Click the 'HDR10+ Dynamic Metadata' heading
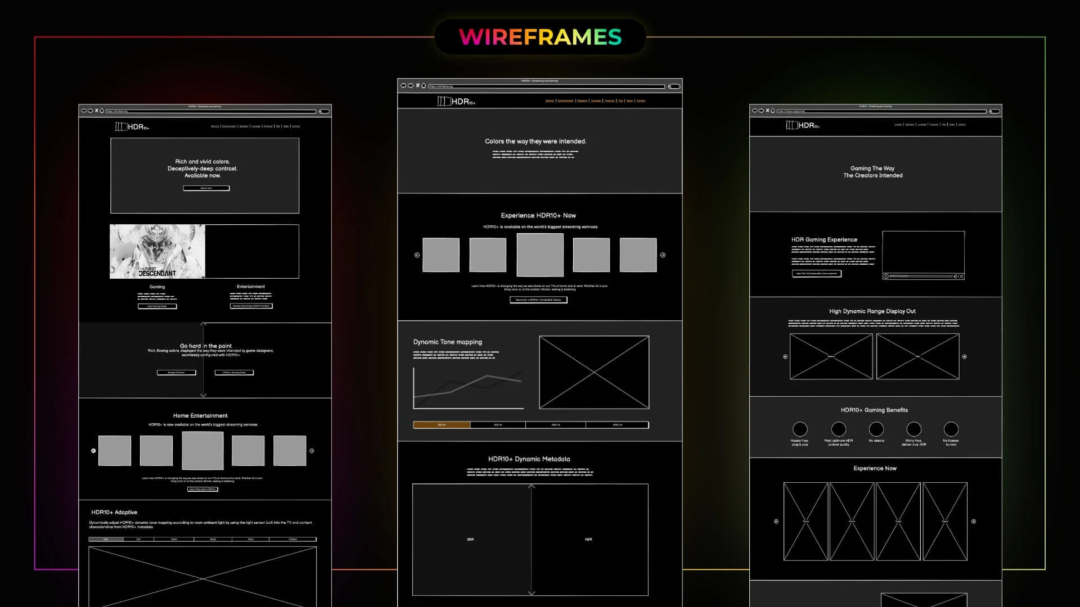Image resolution: width=1080 pixels, height=607 pixels. (x=529, y=459)
